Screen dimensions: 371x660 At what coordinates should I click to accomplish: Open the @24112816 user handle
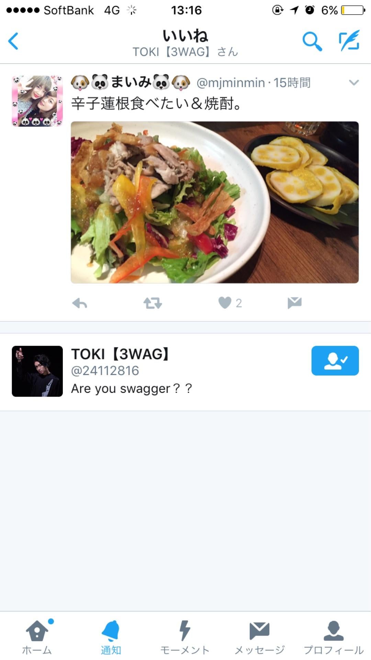tap(105, 371)
